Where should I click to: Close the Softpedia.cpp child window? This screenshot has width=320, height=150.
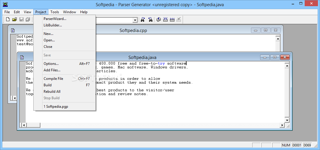[276, 30]
